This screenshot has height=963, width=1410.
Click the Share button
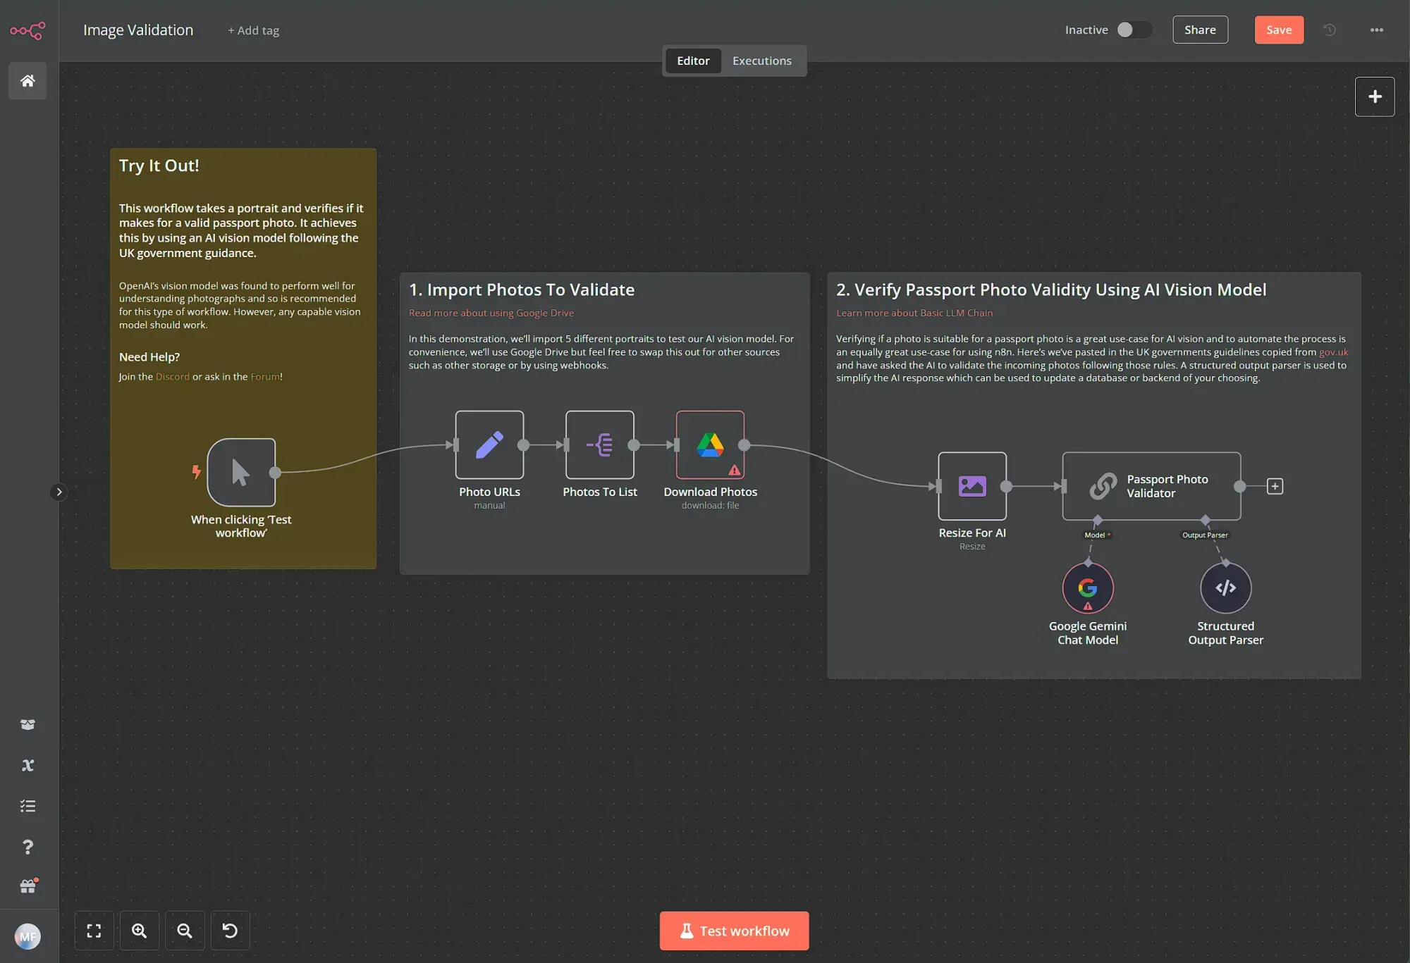click(x=1199, y=30)
